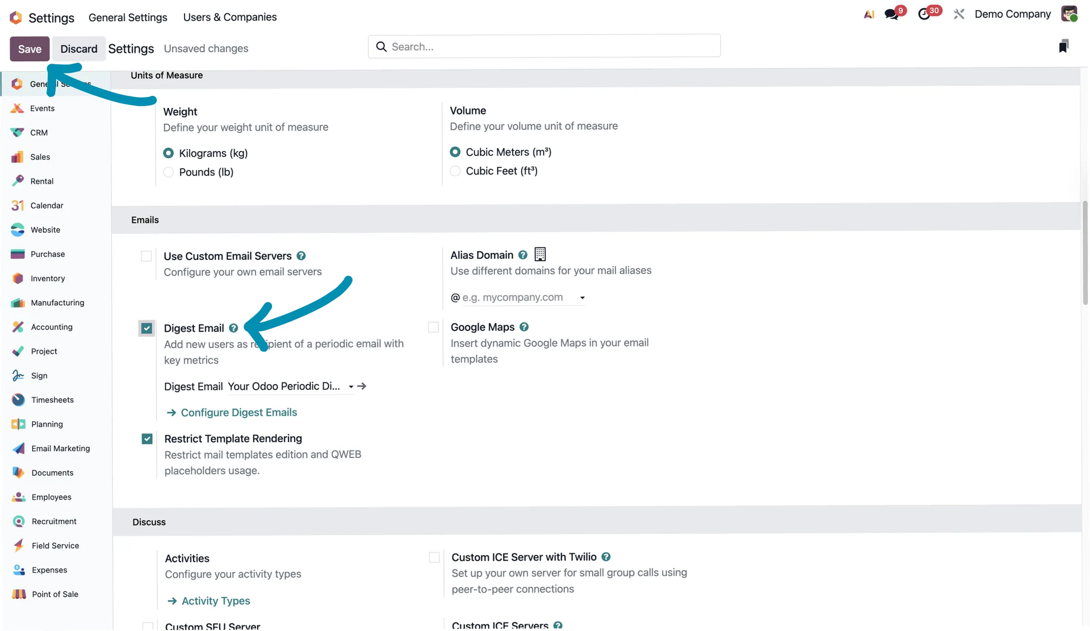Click the help icon beside Digest Email
The width and height of the screenshot is (1090, 631).
tap(233, 328)
